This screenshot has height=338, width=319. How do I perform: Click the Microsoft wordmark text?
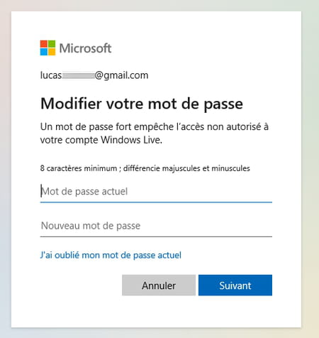(x=85, y=48)
